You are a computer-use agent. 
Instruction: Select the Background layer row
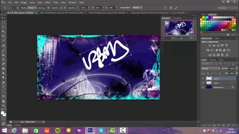coord(218,87)
